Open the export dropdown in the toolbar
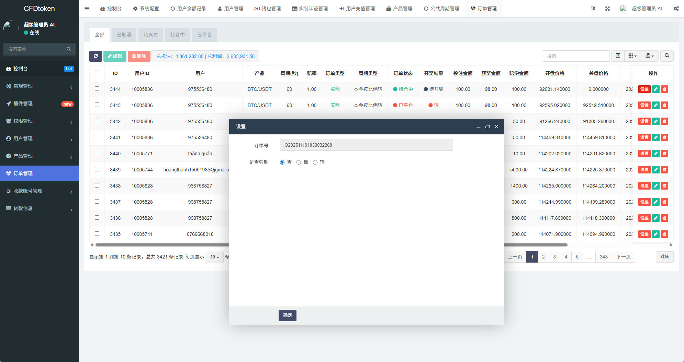 (650, 56)
